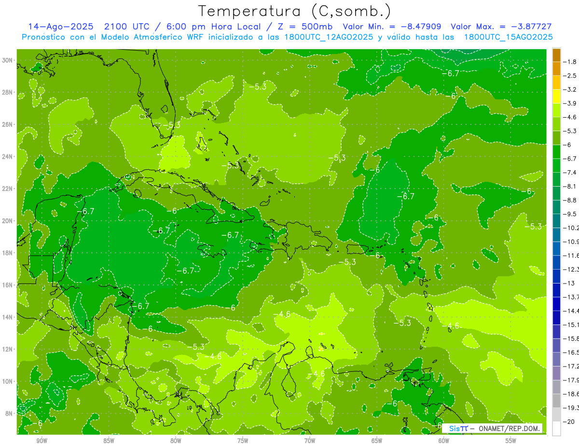Click the '80W' longitude axis label
This screenshot has height=447, width=579.
coord(176,441)
